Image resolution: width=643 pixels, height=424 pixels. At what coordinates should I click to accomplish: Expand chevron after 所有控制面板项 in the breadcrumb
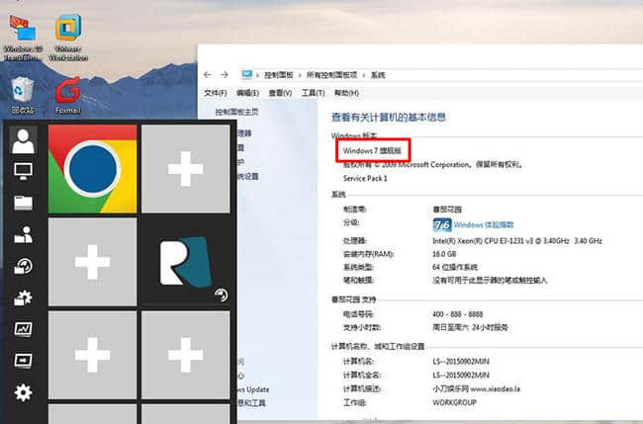[364, 75]
